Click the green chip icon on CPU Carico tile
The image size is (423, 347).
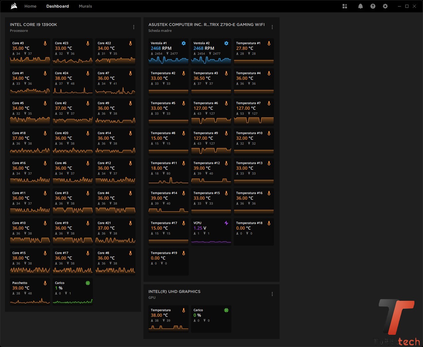[88, 283]
